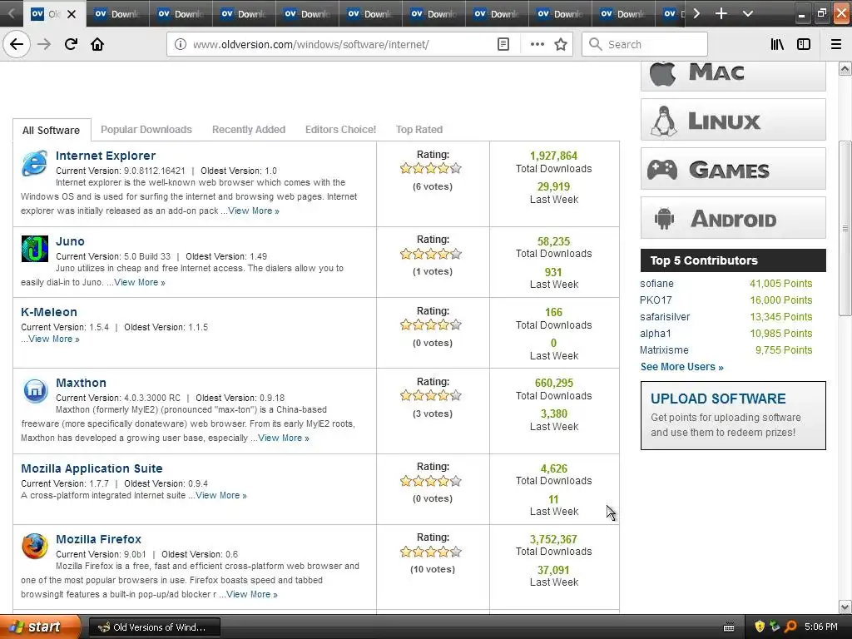View More for Mozilla Application Suite
This screenshot has height=639, width=852.
click(221, 496)
